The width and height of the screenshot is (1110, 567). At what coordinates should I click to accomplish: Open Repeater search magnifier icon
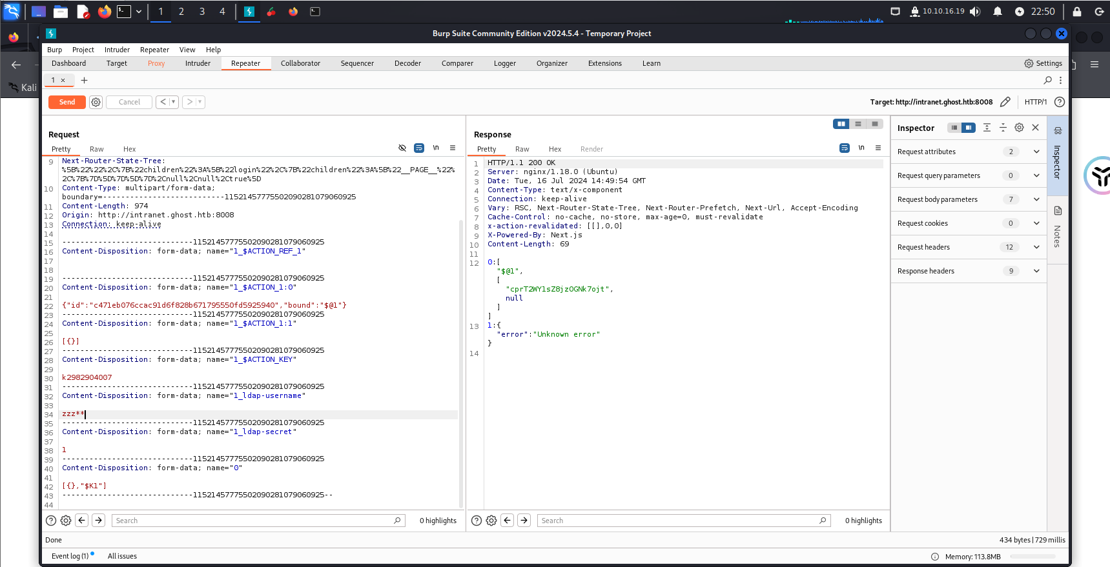tap(1047, 80)
